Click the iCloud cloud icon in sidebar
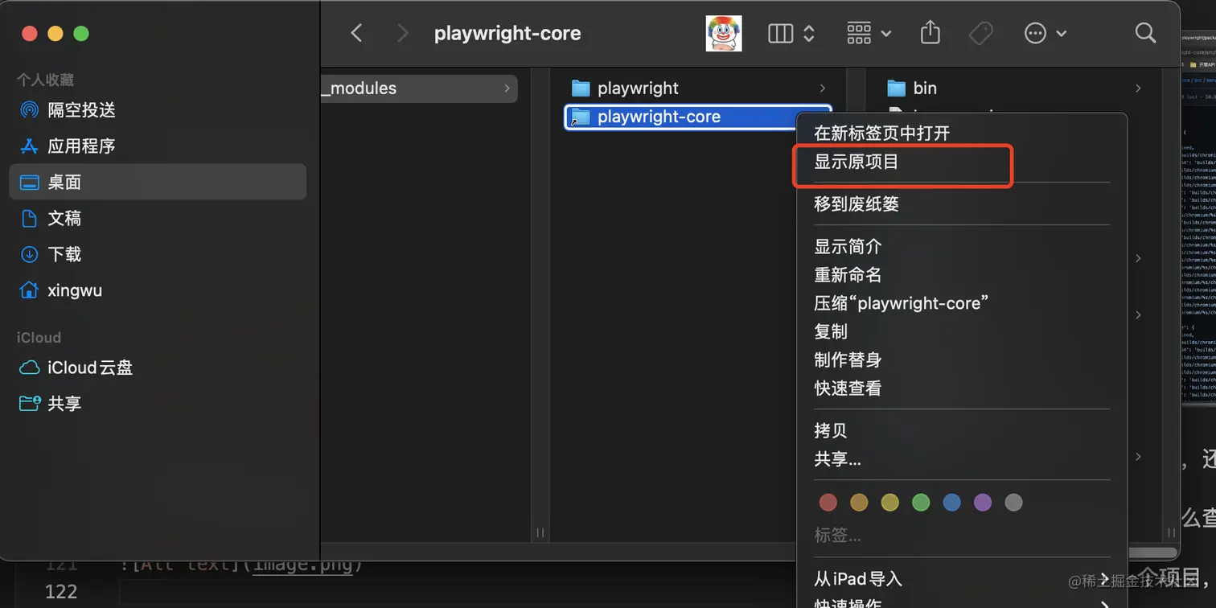Screen dimensions: 1216x608 point(29,368)
